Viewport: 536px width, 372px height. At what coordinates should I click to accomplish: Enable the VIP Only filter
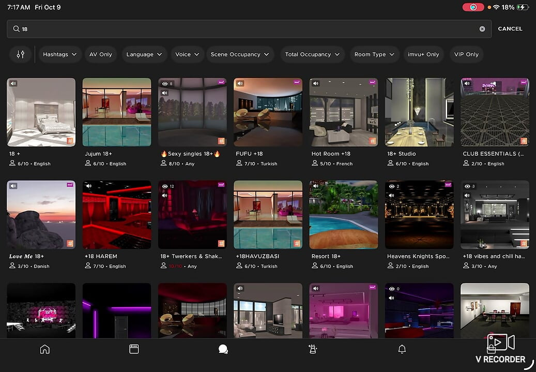click(x=466, y=54)
